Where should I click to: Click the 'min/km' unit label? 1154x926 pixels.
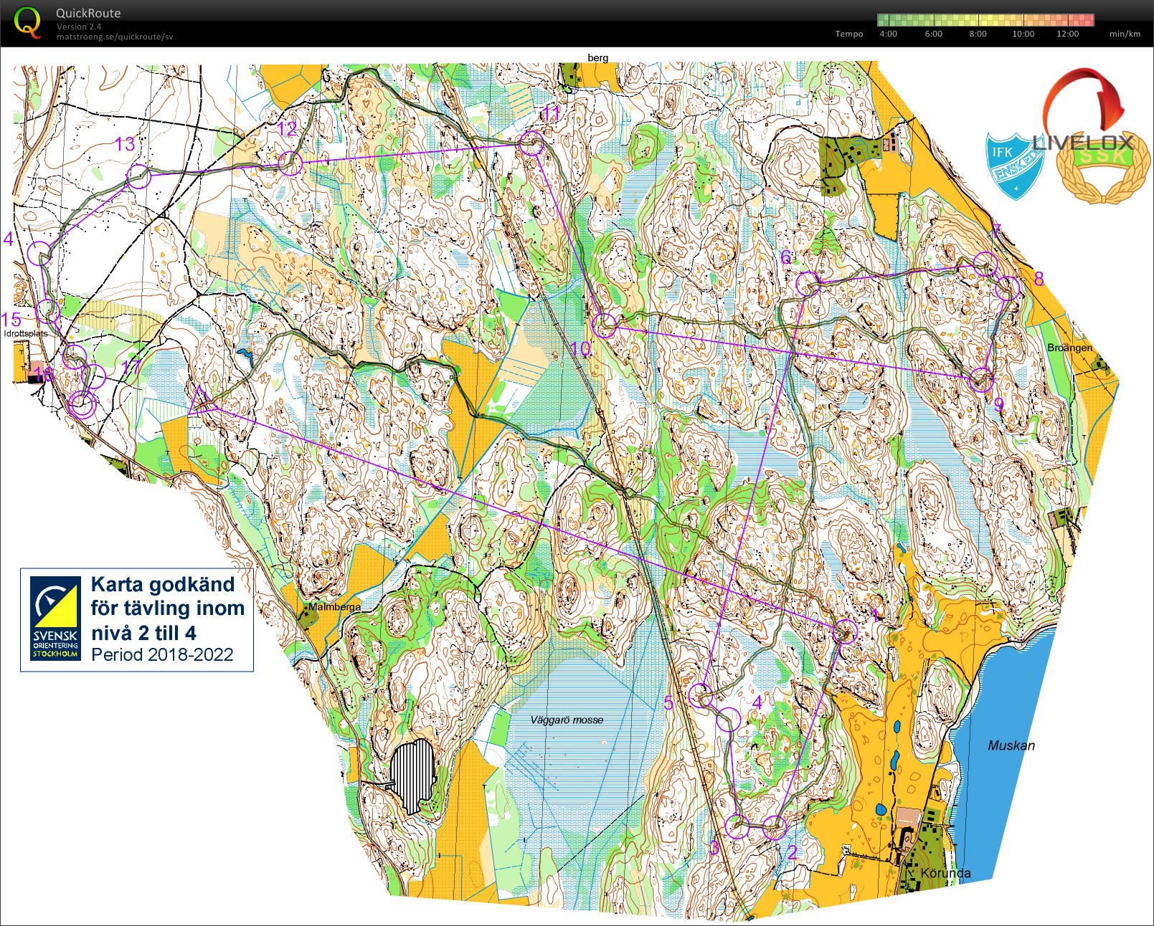[1125, 34]
